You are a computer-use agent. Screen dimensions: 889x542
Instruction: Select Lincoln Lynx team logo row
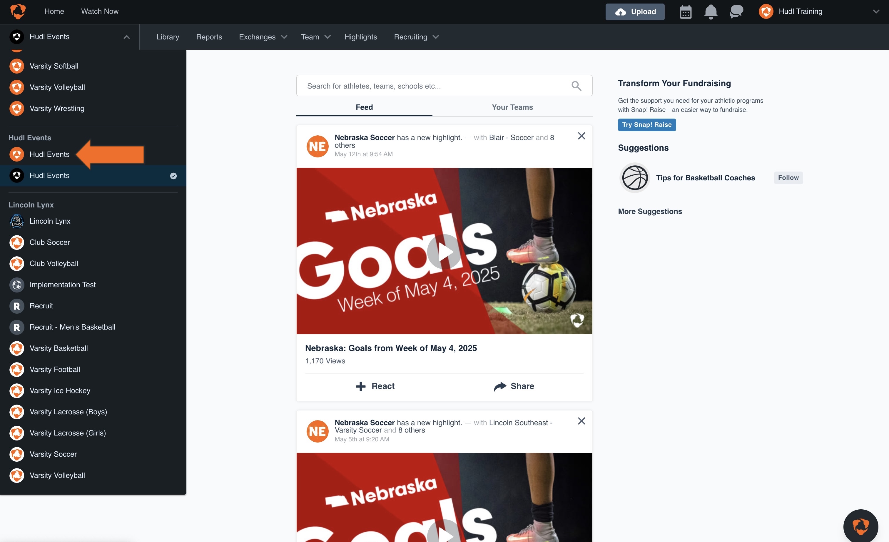point(93,221)
